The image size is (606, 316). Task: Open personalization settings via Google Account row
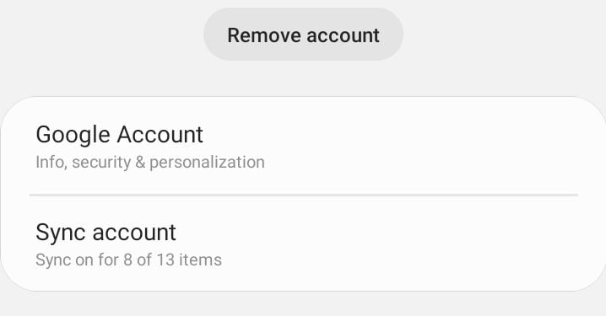click(303, 146)
